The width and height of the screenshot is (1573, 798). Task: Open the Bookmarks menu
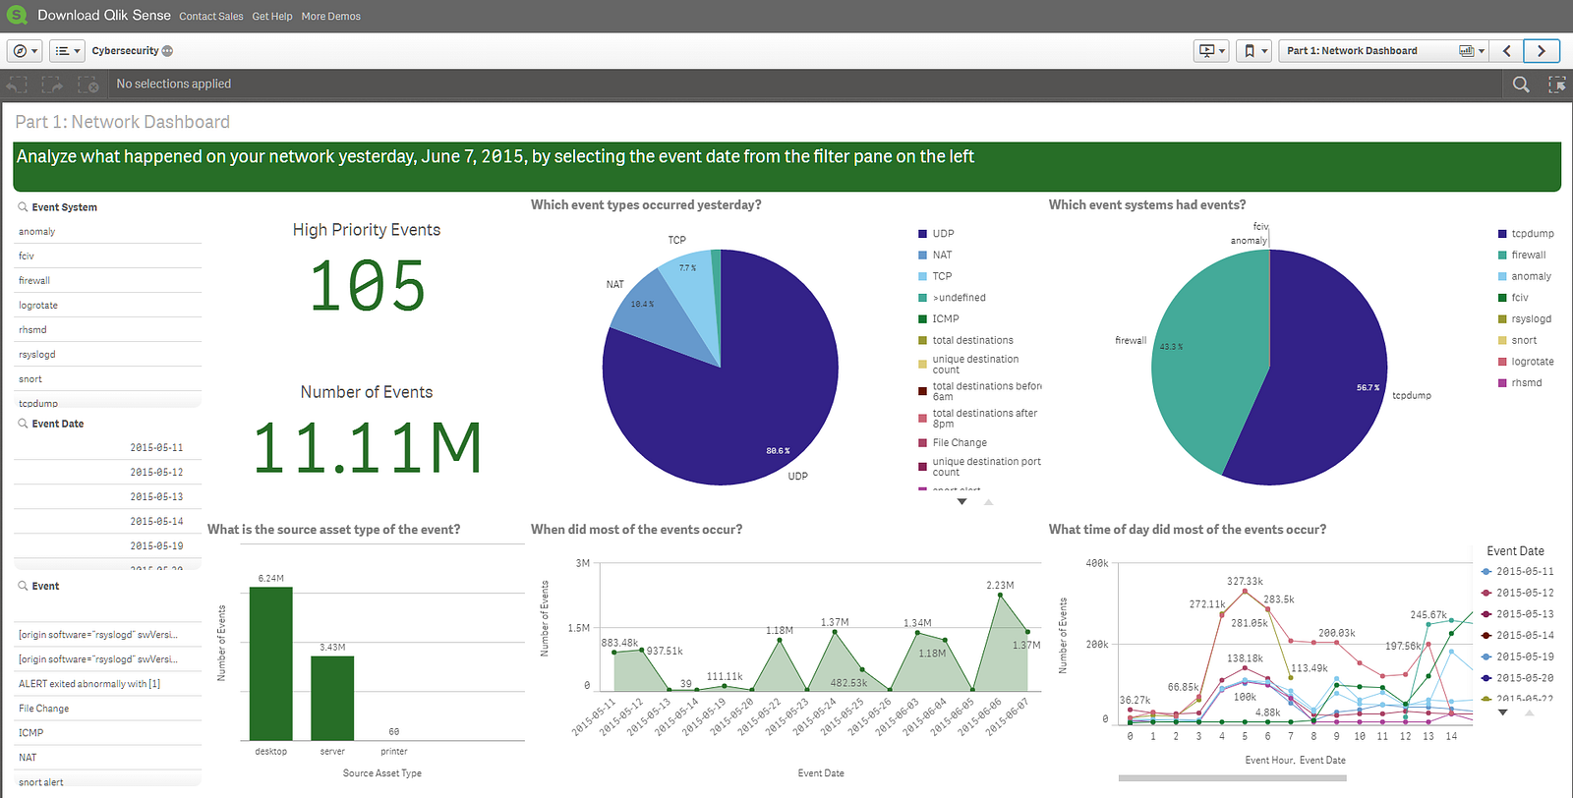pos(1253,51)
